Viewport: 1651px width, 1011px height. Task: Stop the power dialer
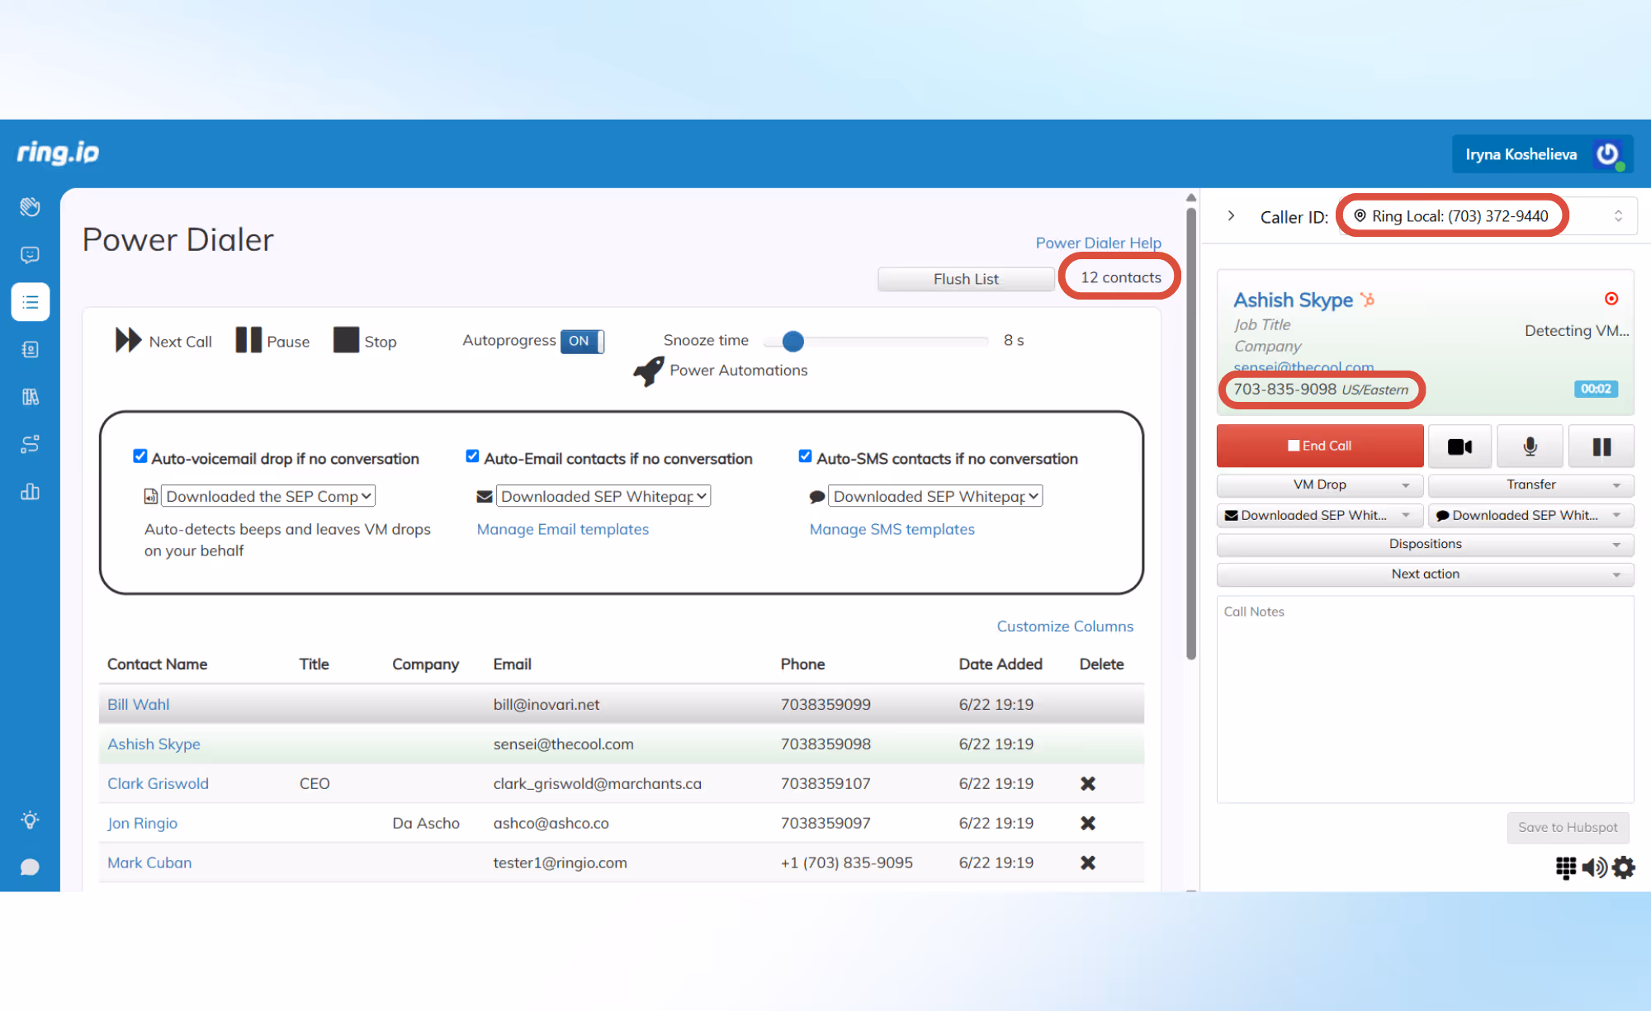coord(365,341)
